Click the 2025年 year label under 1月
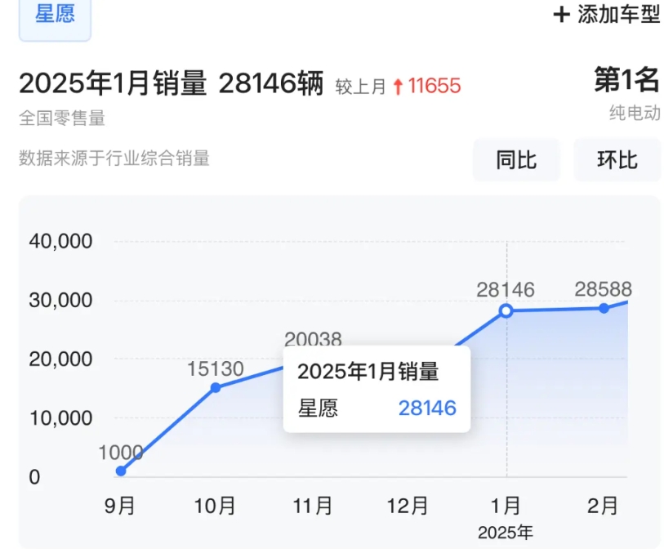Image resolution: width=664 pixels, height=549 pixels. coord(506,533)
